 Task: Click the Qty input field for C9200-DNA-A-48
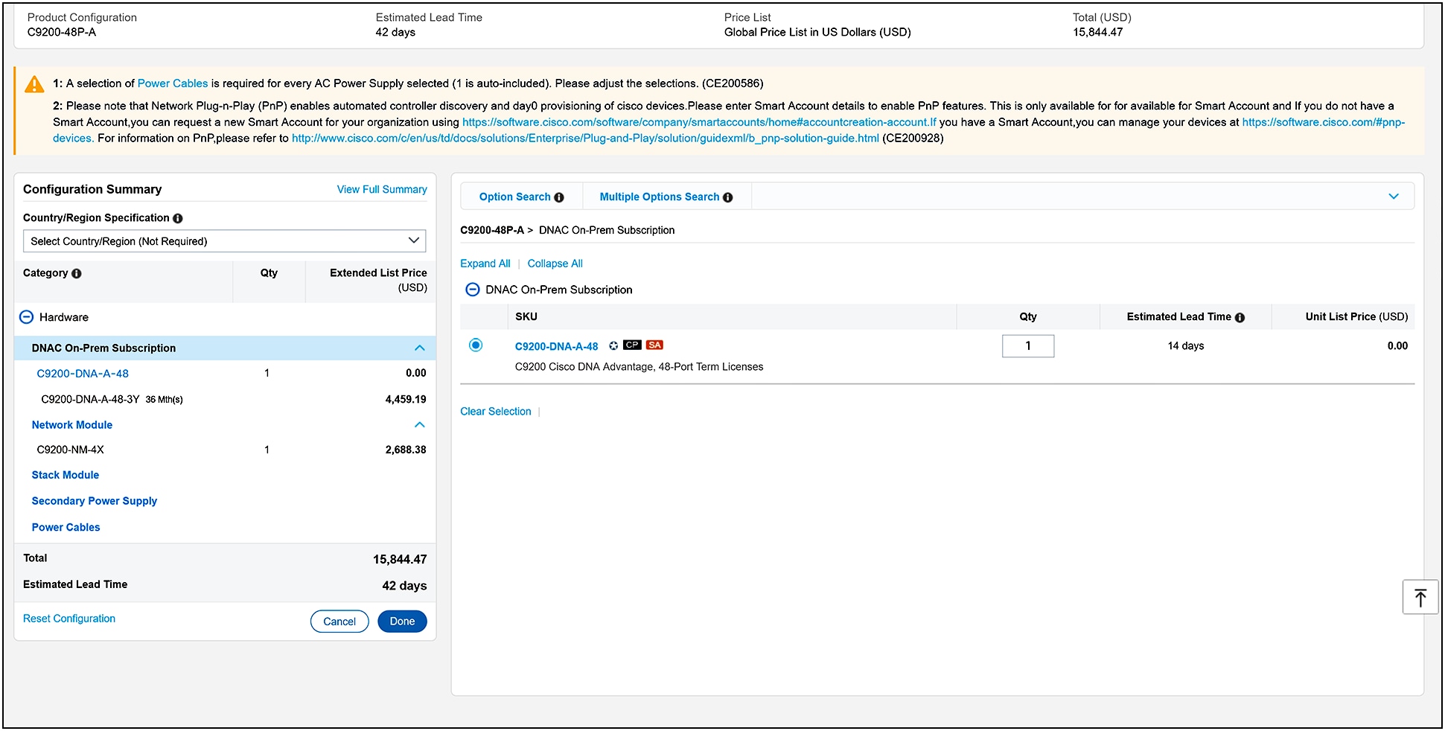(1028, 346)
